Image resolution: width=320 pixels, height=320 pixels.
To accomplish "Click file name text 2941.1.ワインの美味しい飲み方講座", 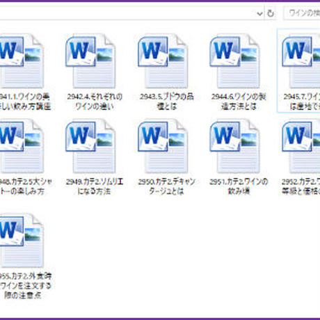I will [25, 102].
